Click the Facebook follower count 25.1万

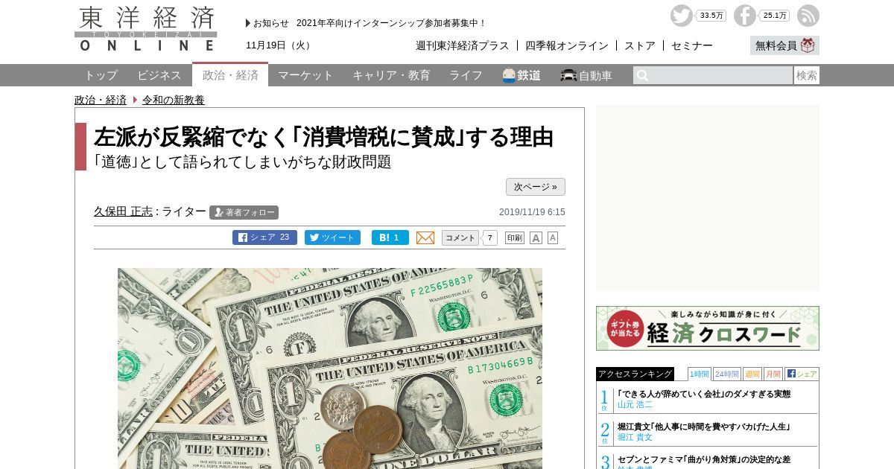[775, 16]
